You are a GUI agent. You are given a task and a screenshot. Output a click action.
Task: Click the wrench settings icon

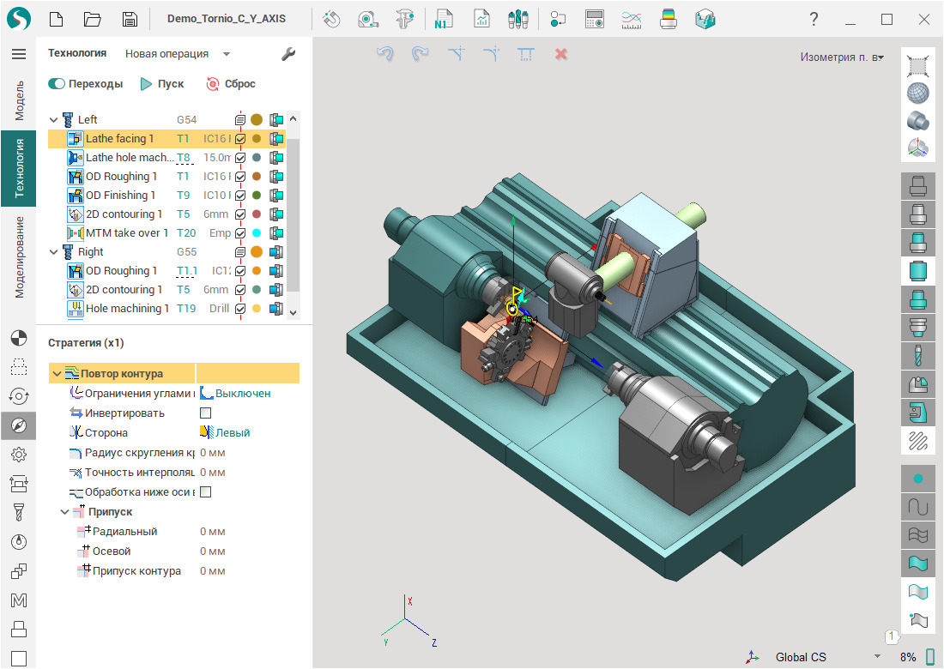point(288,54)
